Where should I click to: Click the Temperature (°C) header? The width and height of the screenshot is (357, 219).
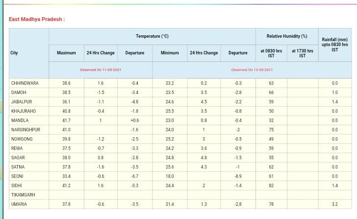coord(152,36)
